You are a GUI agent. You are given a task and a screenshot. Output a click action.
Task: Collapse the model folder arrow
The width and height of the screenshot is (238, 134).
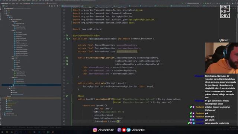12,59
